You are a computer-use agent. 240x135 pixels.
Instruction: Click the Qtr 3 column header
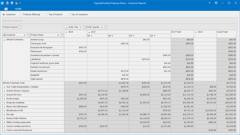[139, 36]
